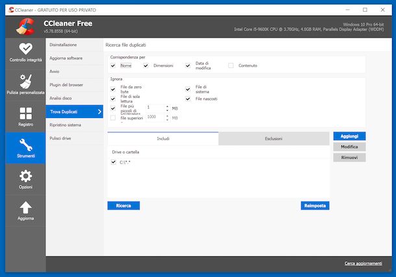Click the Strumenti wrench icon
The image size is (396, 277).
pyautogui.click(x=25, y=145)
